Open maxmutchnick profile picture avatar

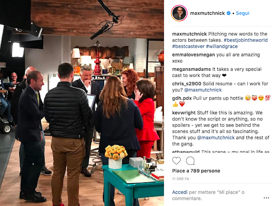(179, 13)
